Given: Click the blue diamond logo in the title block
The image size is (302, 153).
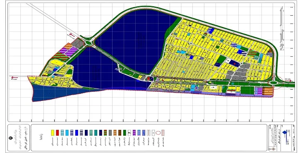Looking at the screenshot, I should (285, 133).
